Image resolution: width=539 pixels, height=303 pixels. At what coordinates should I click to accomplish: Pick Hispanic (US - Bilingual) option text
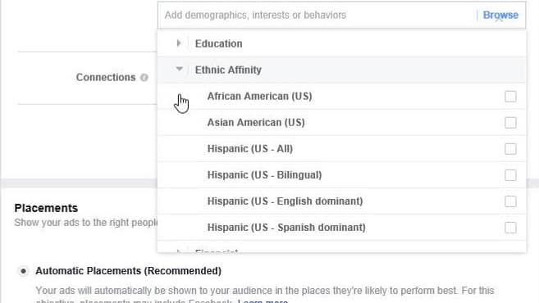264,175
